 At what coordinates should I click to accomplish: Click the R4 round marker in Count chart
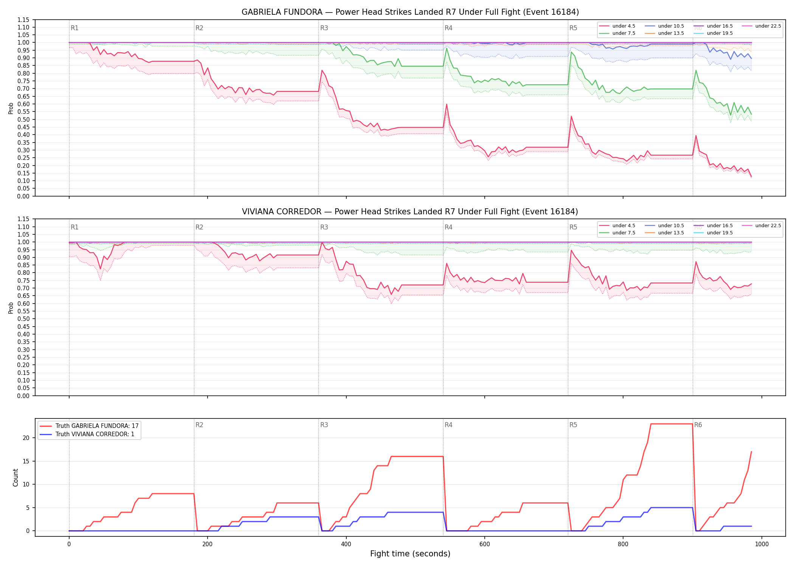448,425
